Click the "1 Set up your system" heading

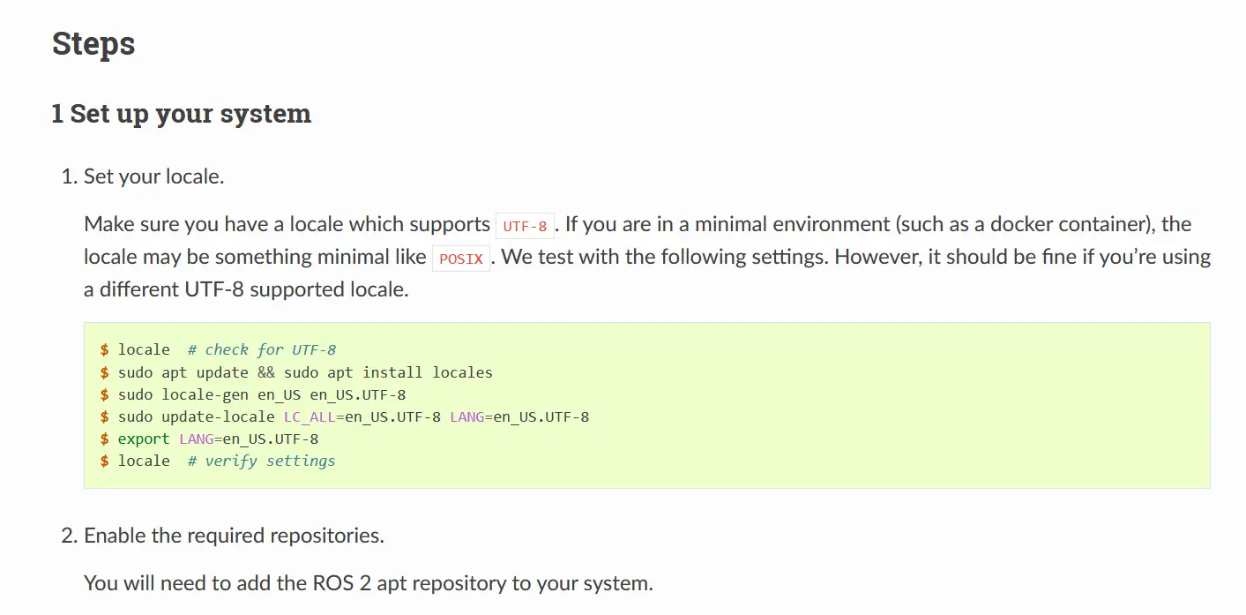[x=182, y=114]
